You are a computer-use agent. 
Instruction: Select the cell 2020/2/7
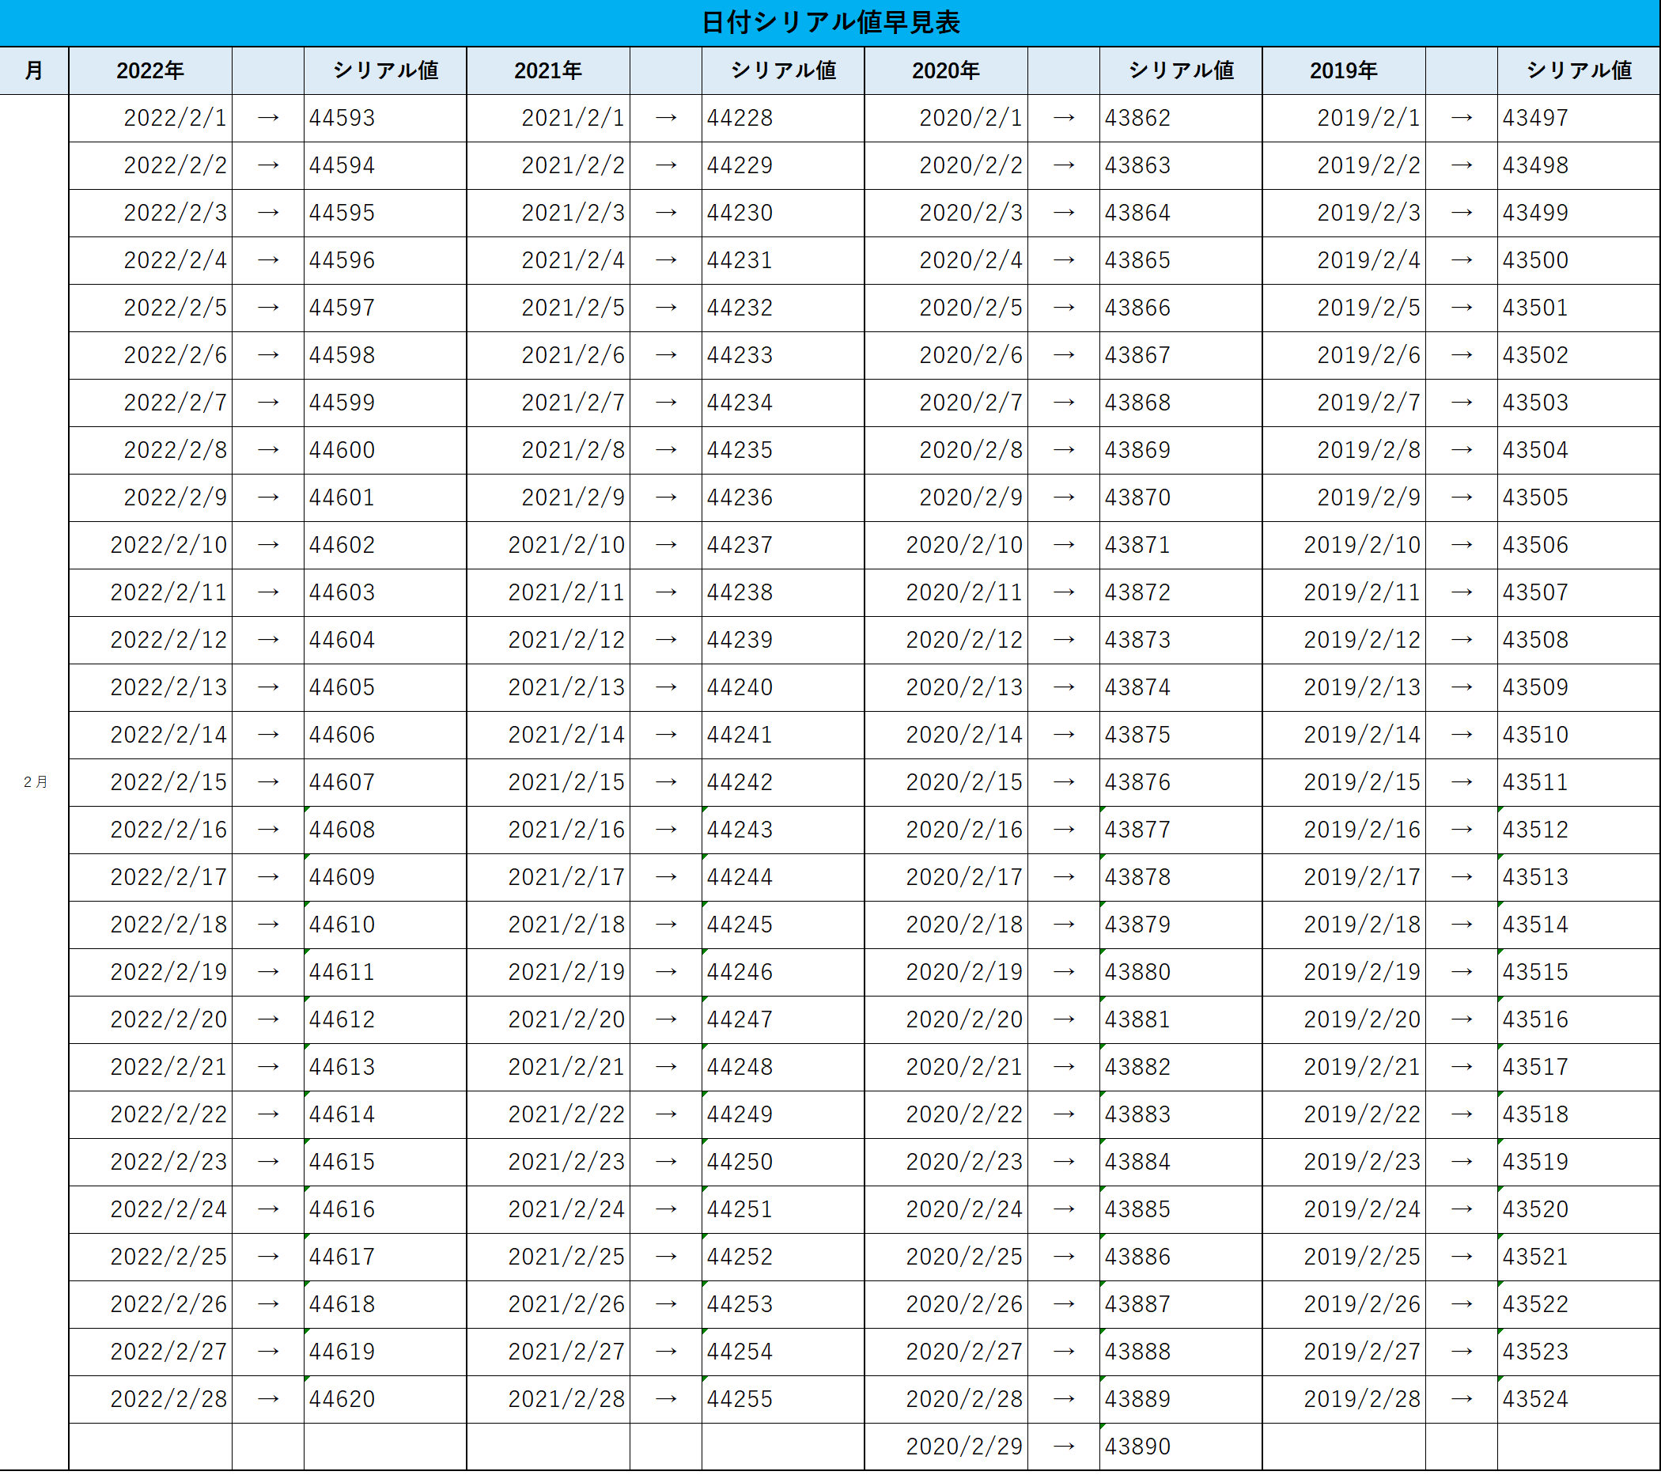[946, 403]
